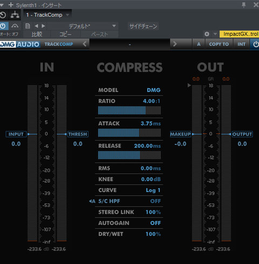Load the previous preset arrow

click(37, 26)
